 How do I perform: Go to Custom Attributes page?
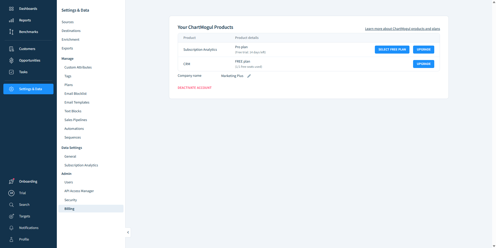tap(78, 67)
